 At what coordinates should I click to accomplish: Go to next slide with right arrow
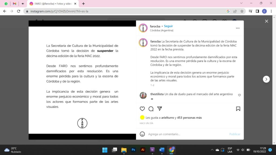point(266,79)
